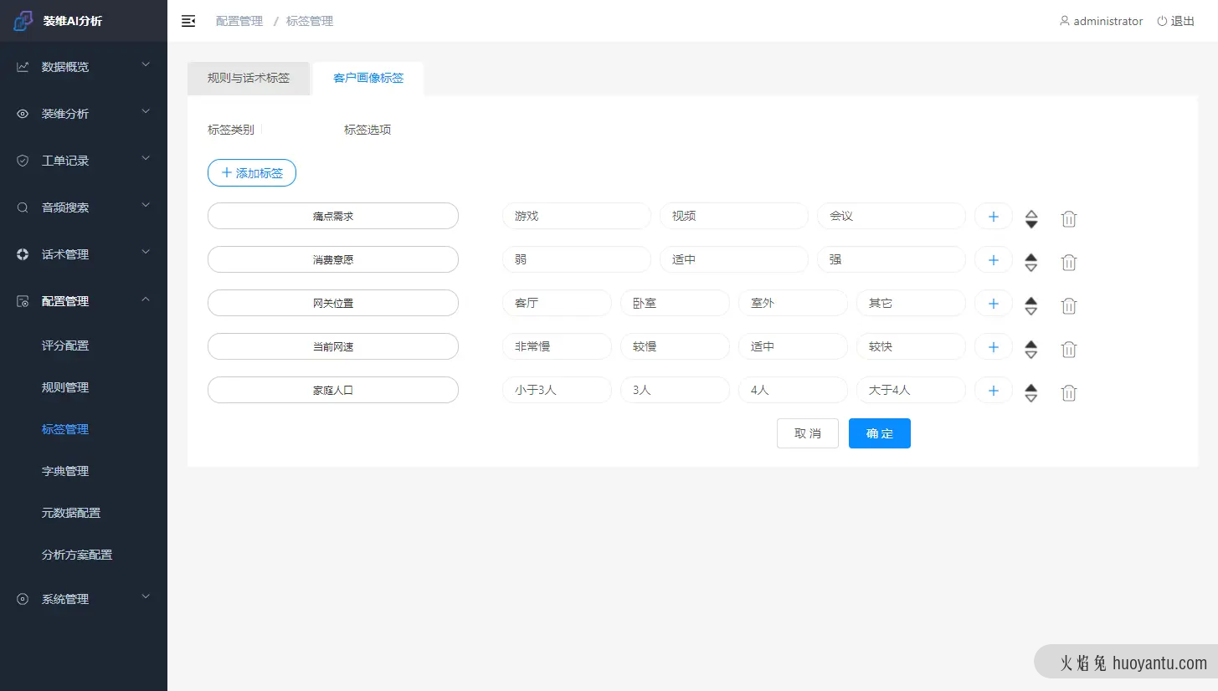Viewport: 1218px width, 691px height.
Task: Edit the 强 option field
Action: click(892, 259)
